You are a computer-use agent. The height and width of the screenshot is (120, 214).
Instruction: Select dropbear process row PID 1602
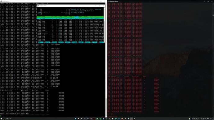[70, 27]
